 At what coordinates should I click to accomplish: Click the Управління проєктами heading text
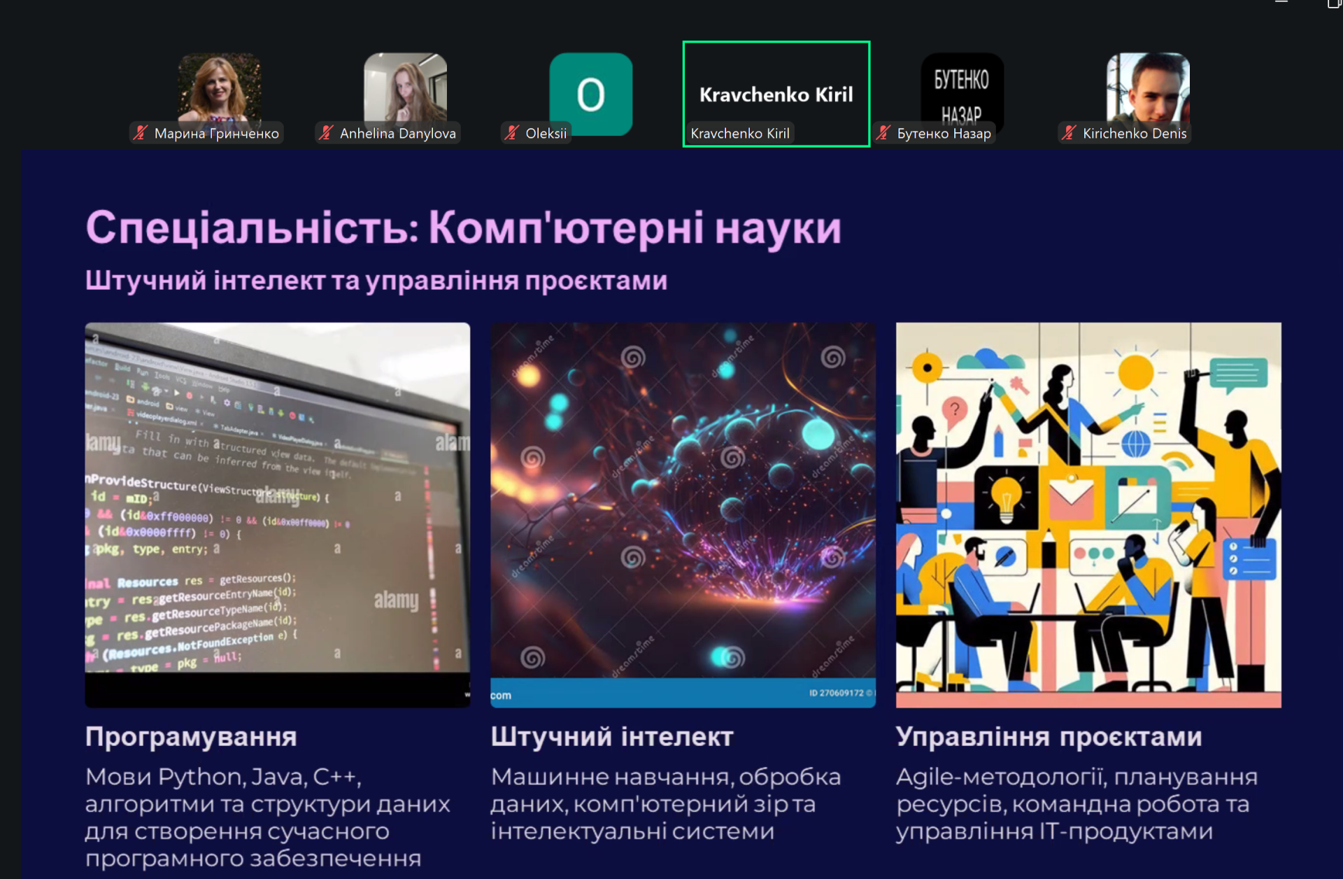pyautogui.click(x=1049, y=736)
